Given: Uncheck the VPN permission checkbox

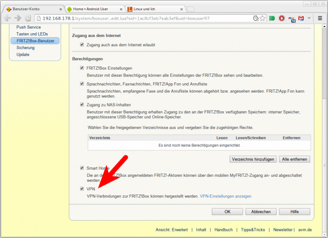Looking at the screenshot, I should 82,189.
